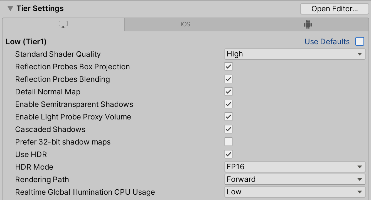Open the HDR Mode dropdown
This screenshot has width=371, height=200.
[x=295, y=167]
